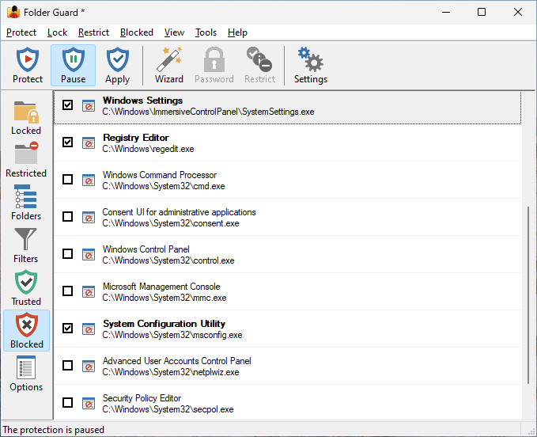Click the Apply shield checkmark icon
The height and width of the screenshot is (437, 537).
[x=118, y=59]
